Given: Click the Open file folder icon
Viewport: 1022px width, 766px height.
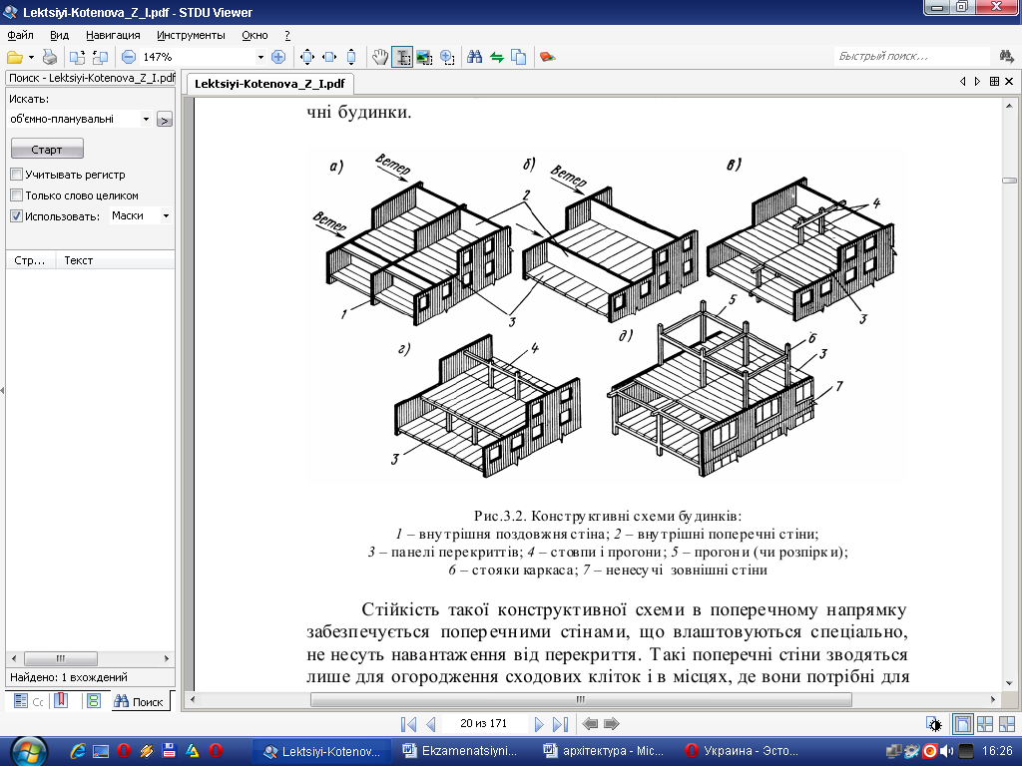Looking at the screenshot, I should 14,57.
